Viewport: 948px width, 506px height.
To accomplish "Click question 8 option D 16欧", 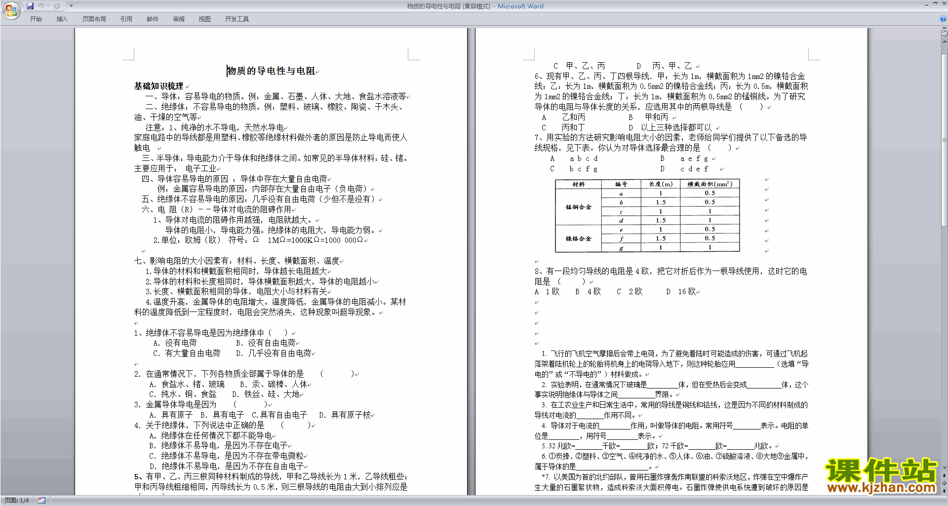I will [680, 292].
